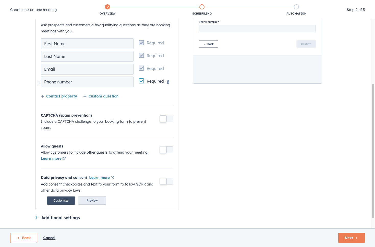This screenshot has height=247, width=375.
Task: Click the completed Overview step checkmark circle
Action: click(107, 7)
